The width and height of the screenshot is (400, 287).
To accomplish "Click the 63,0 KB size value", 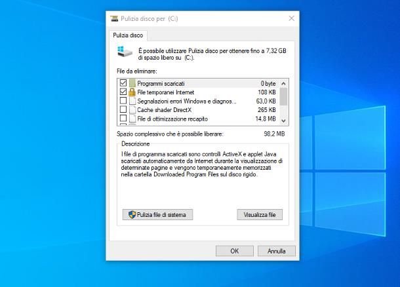I will point(266,101).
